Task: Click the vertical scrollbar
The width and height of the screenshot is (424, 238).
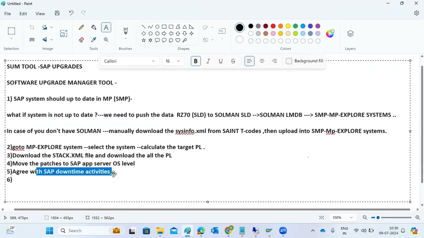Action: tap(422, 124)
